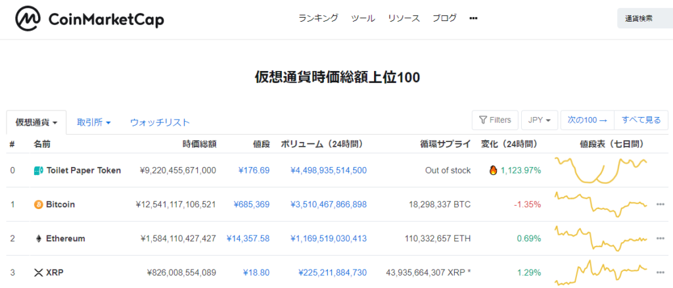The height and width of the screenshot is (288, 673).
Task: Open the ランキング menu
Action: 319,18
